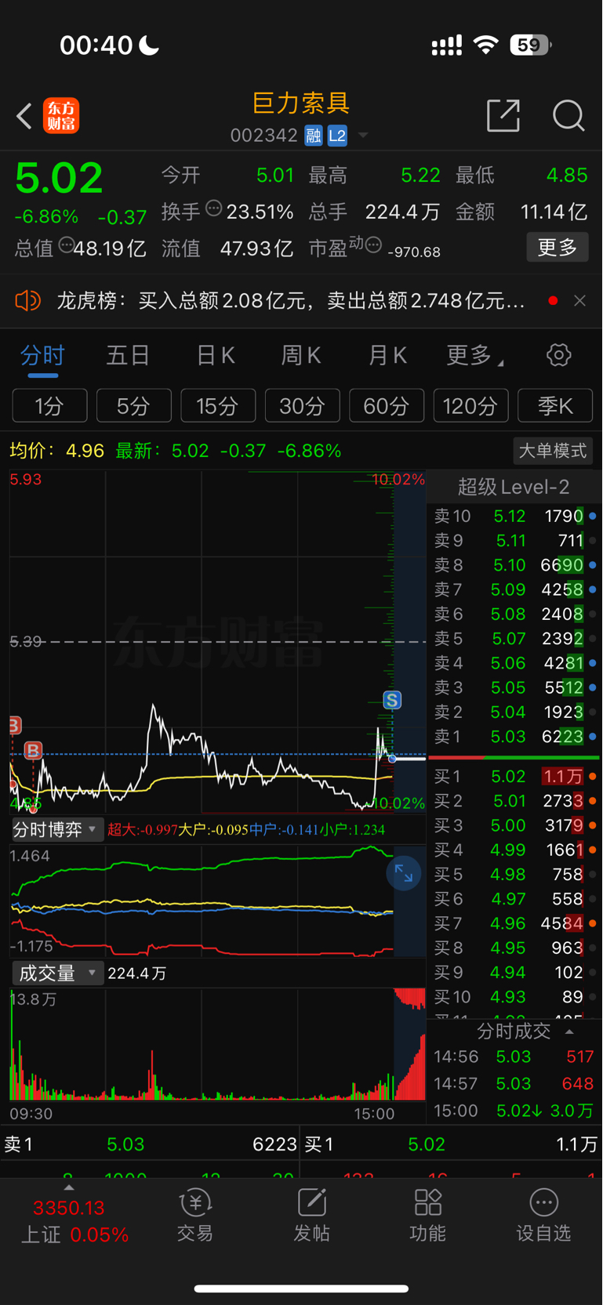This screenshot has width=603, height=1305.
Task: Tap info icon next to 总值
Action: pos(67,245)
